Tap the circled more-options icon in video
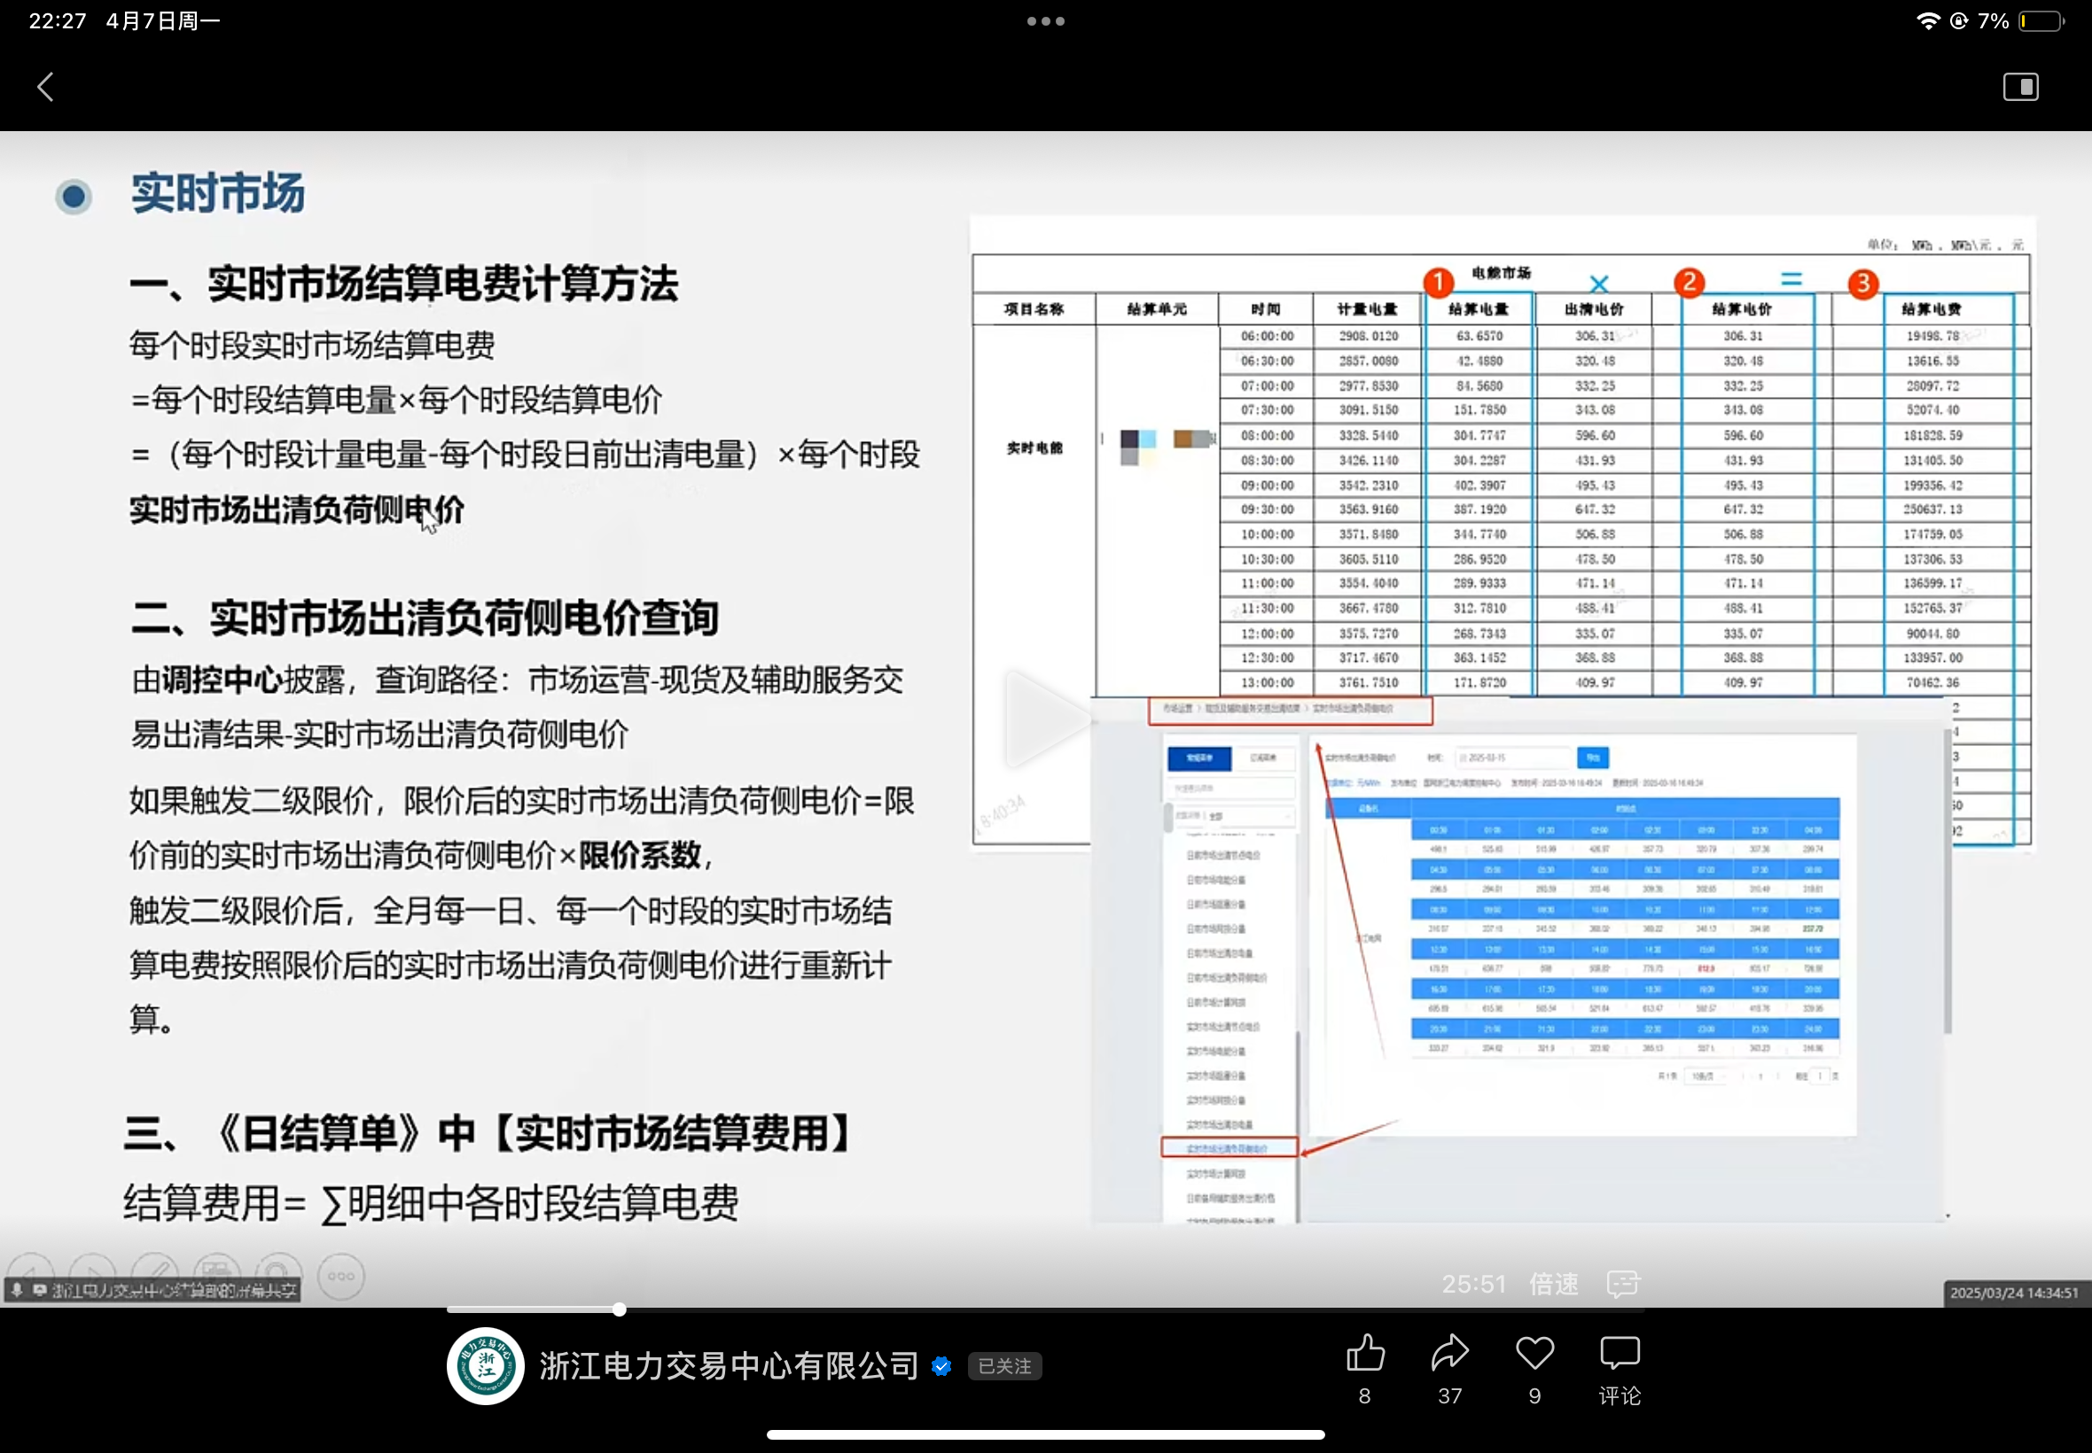 point(341,1277)
